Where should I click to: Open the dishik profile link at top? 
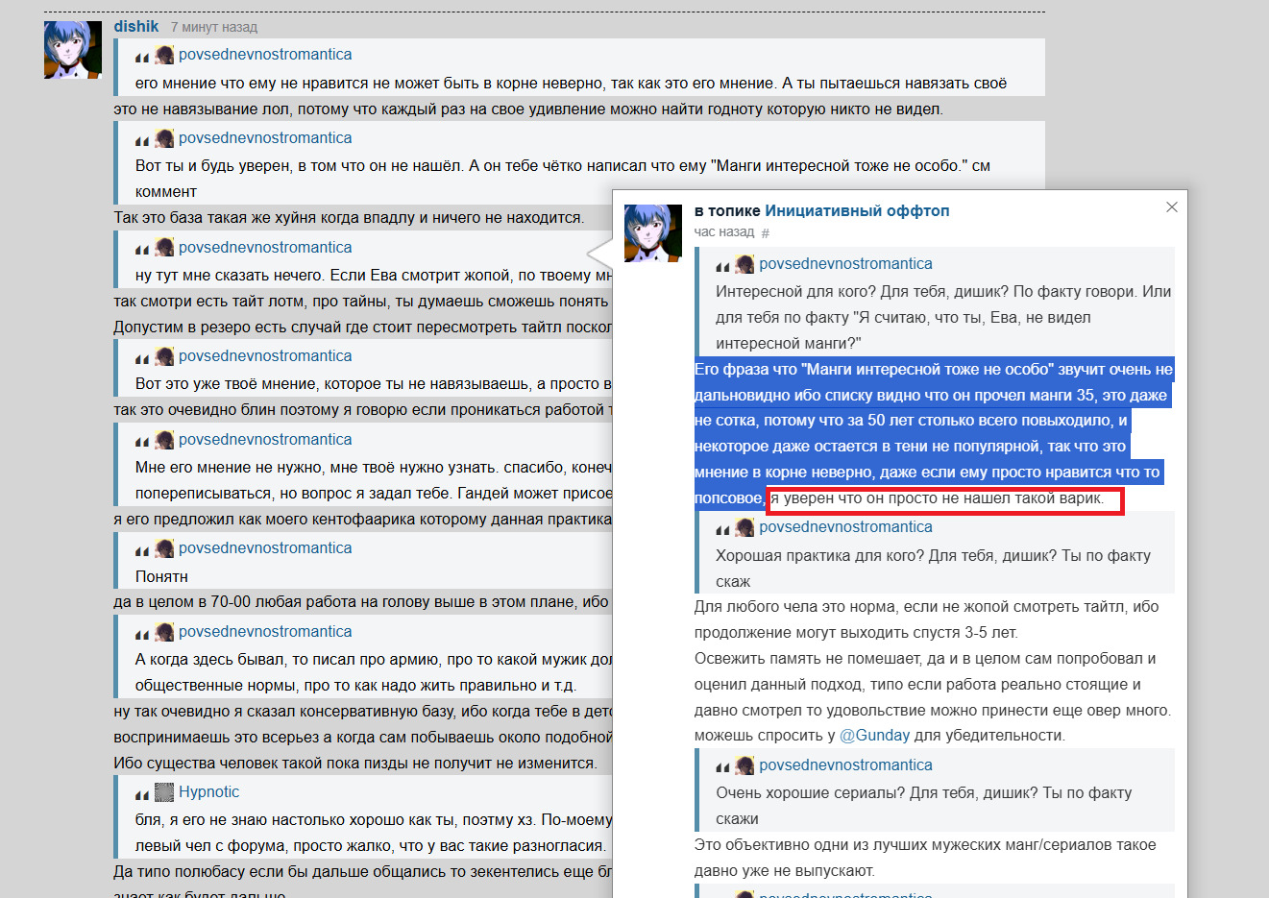tap(135, 27)
